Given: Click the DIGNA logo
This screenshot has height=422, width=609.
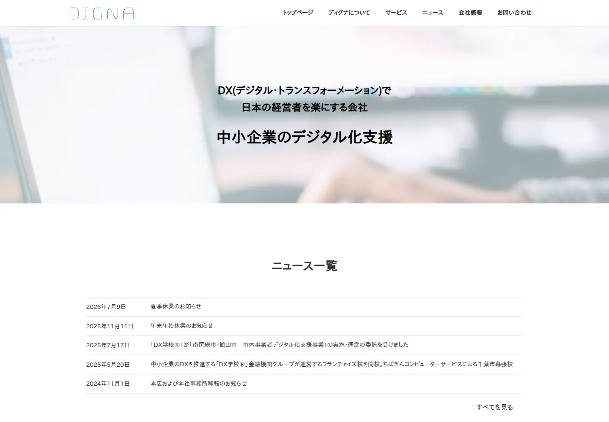Looking at the screenshot, I should (101, 14).
